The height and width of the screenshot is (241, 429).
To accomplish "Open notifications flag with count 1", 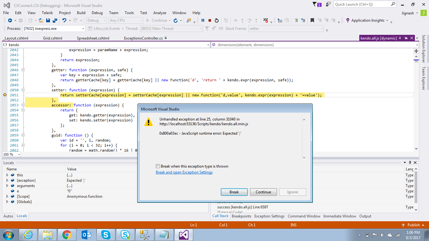I will [317, 4].
